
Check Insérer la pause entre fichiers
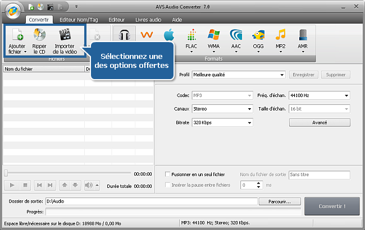point(167,185)
